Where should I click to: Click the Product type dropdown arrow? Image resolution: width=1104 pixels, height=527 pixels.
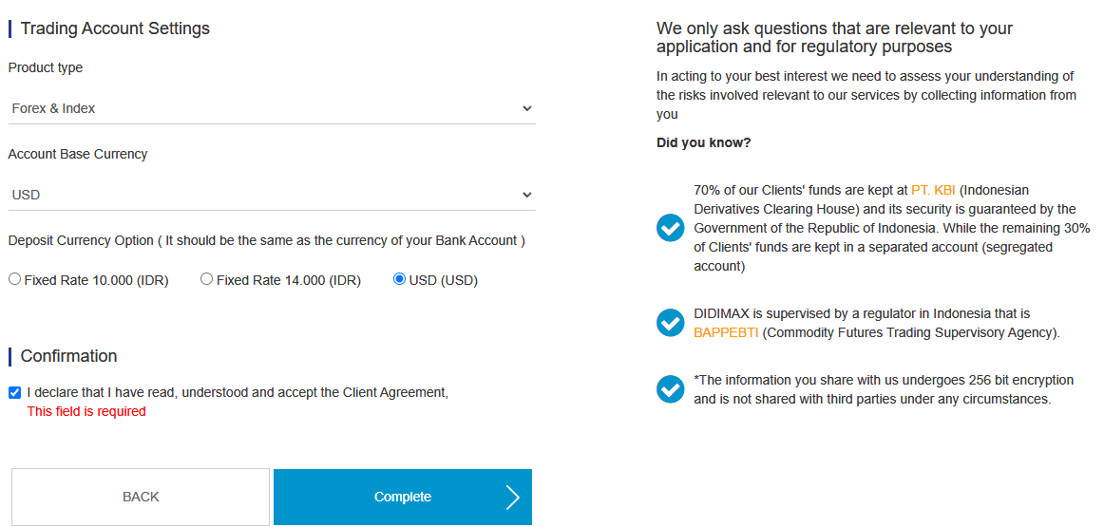pyautogui.click(x=526, y=108)
